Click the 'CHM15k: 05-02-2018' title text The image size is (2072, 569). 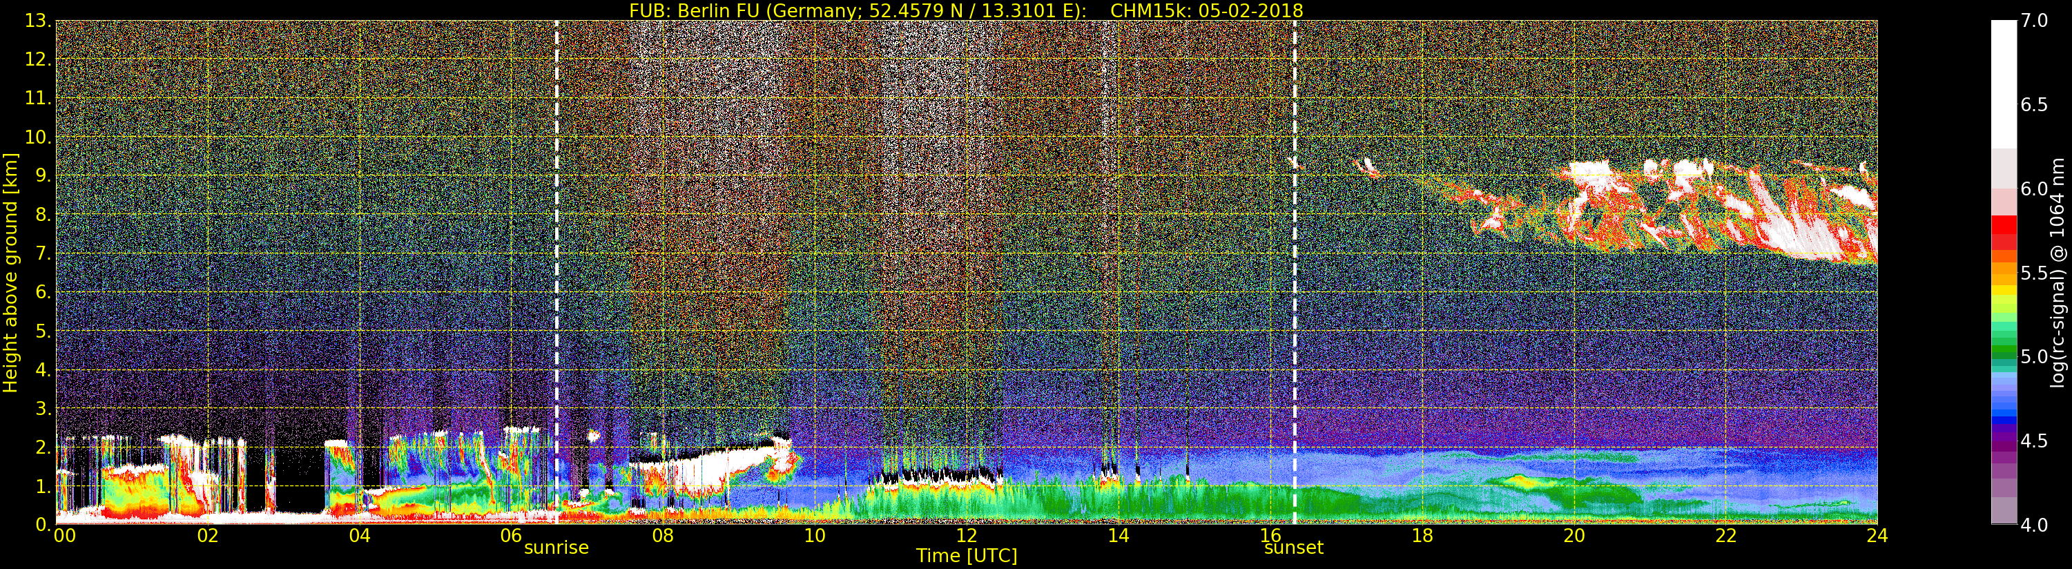pos(1206,10)
